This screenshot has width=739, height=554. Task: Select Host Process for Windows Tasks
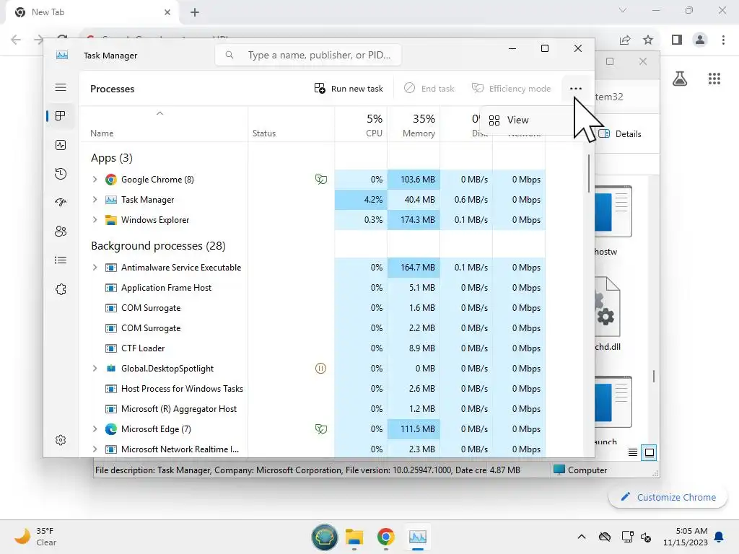313,389
